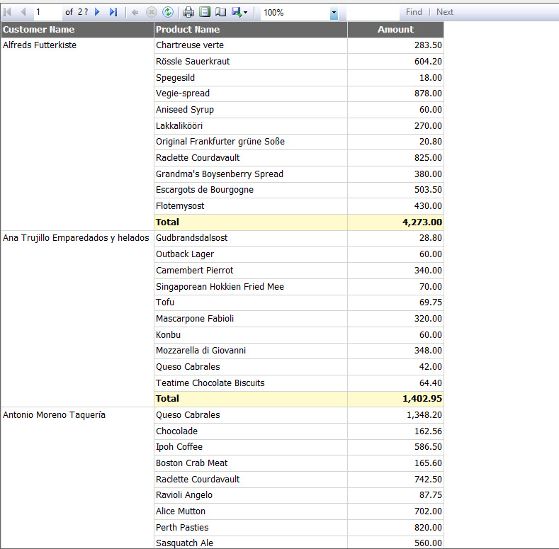Click the 503.50 amount value
This screenshot has width=559, height=549.
[x=396, y=190]
